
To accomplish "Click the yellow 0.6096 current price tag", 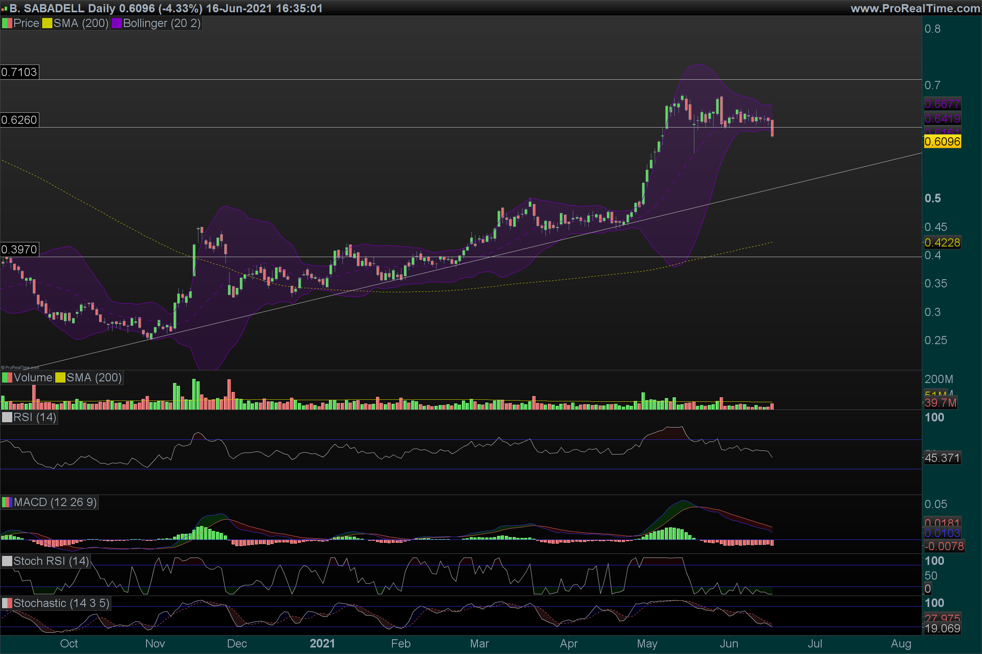I will pyautogui.click(x=942, y=142).
